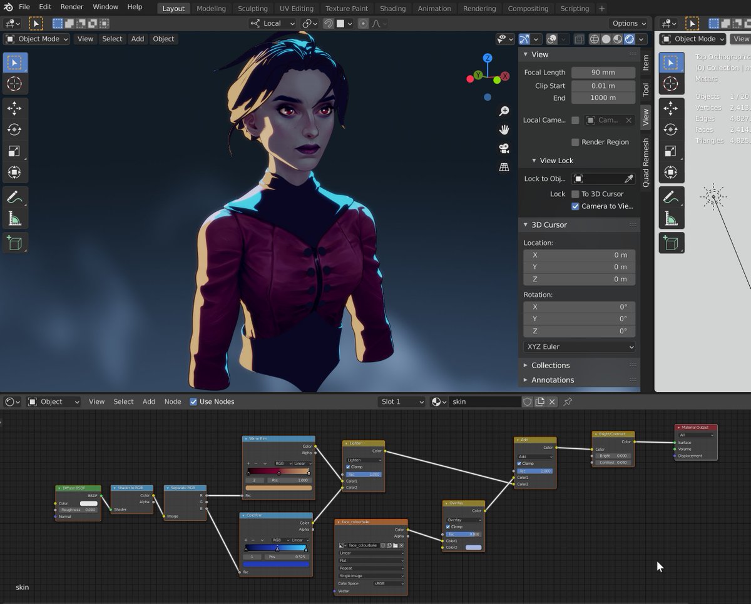Open the Local transform orientation dropdown
The image size is (751, 604).
272,23
